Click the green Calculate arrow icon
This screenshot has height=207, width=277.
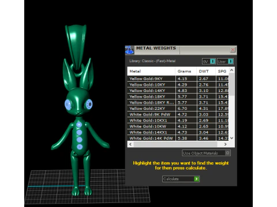(196, 179)
